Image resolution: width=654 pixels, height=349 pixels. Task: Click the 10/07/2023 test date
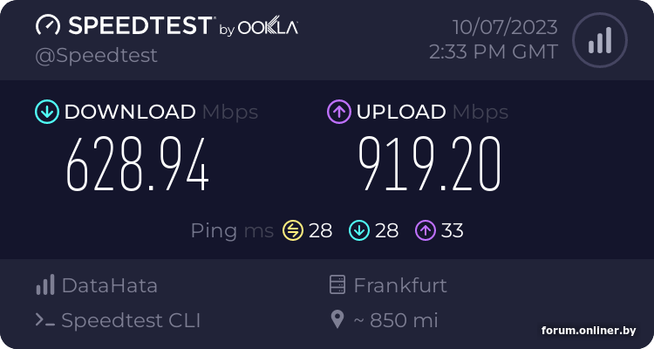point(506,27)
